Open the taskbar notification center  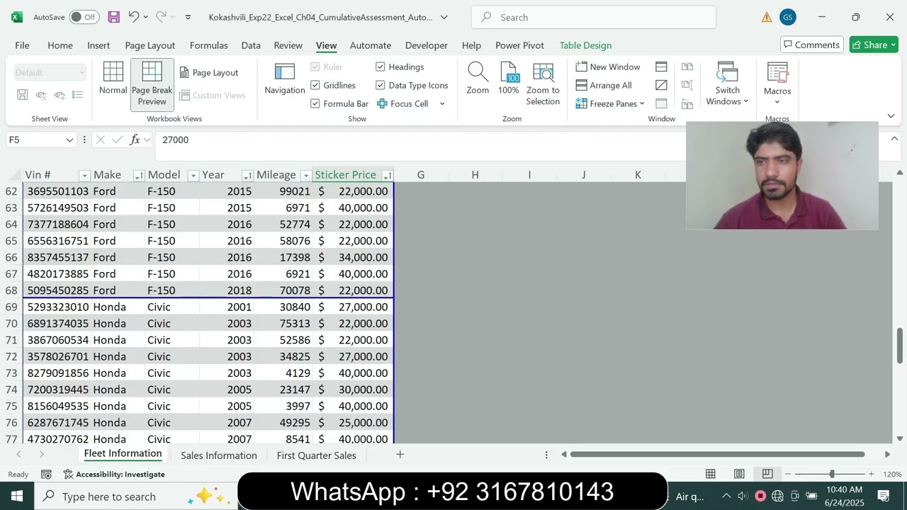point(884,496)
